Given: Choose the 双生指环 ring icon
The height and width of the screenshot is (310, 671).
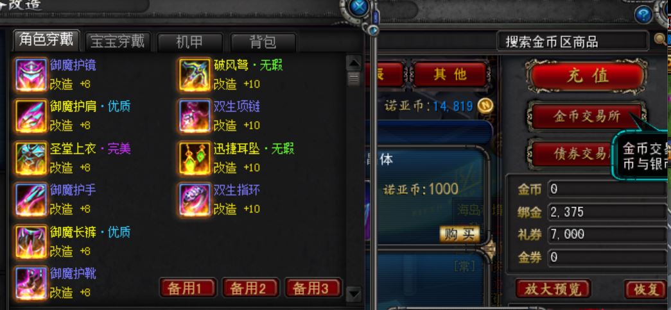Looking at the screenshot, I should [x=195, y=200].
